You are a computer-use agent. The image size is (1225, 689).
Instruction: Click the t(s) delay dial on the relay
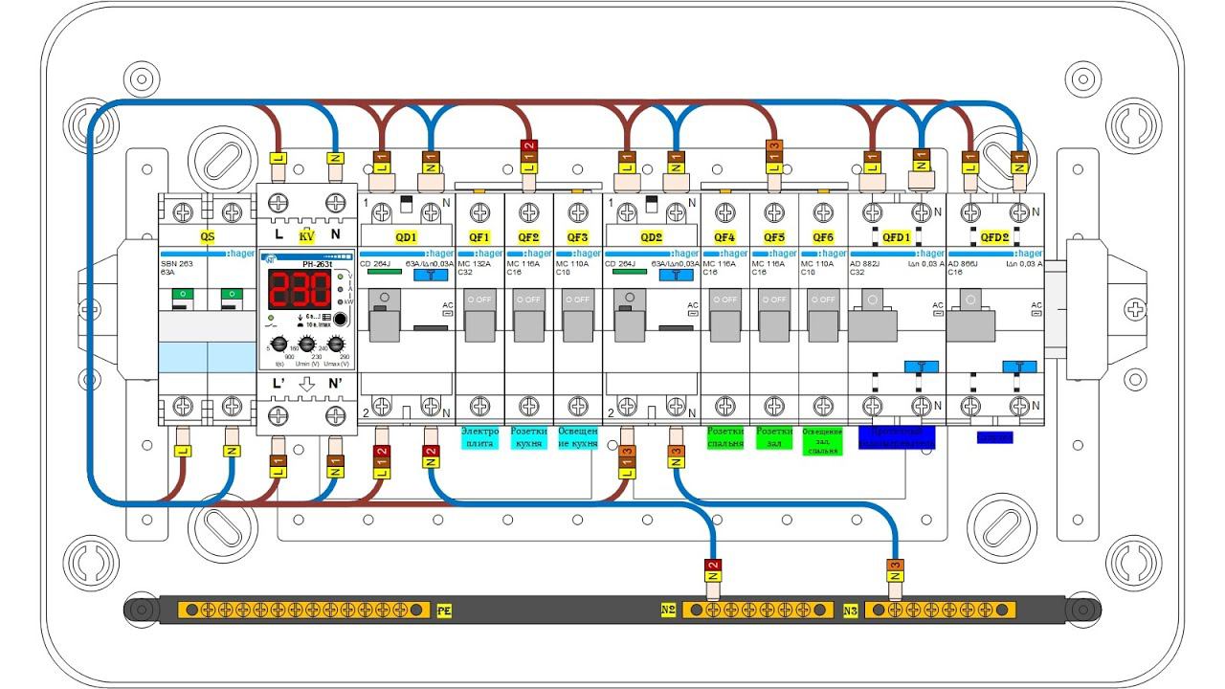coord(278,344)
